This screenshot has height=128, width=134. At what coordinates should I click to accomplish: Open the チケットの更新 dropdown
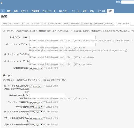[36, 107]
